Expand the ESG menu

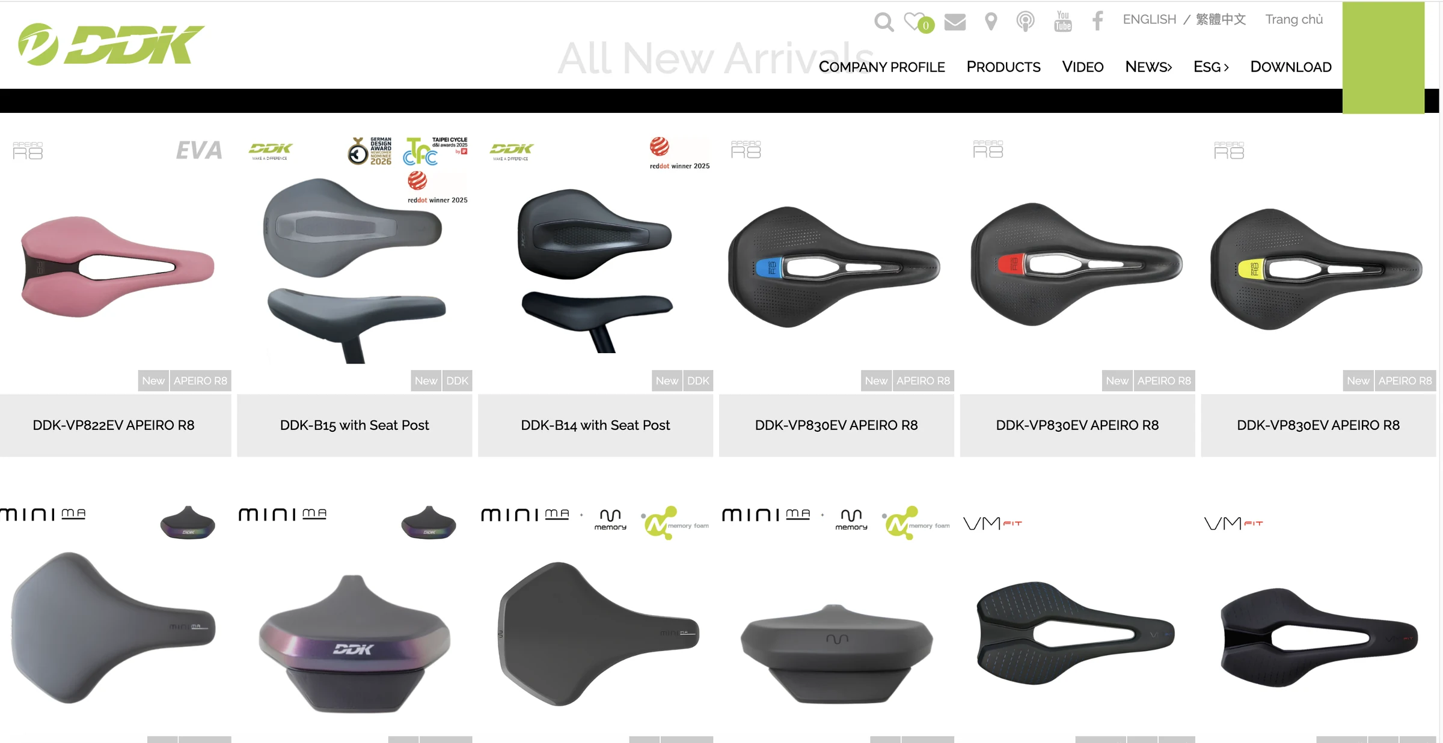(x=1211, y=67)
